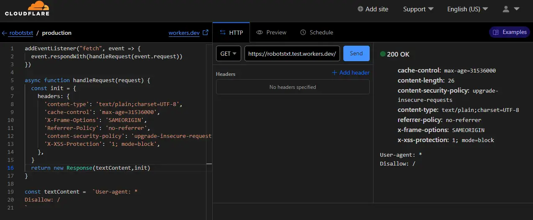
Task: Switch to the Preview tab
Action: point(271,32)
